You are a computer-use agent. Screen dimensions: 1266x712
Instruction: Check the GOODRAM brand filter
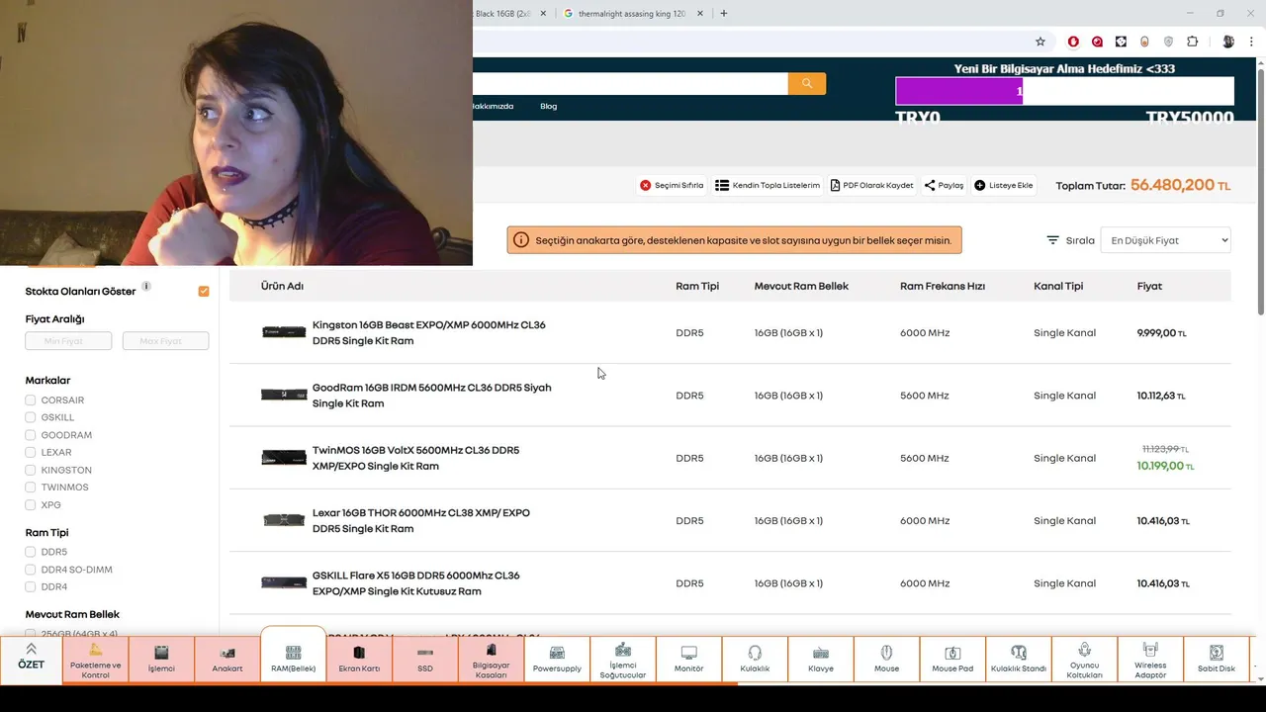tap(31, 435)
